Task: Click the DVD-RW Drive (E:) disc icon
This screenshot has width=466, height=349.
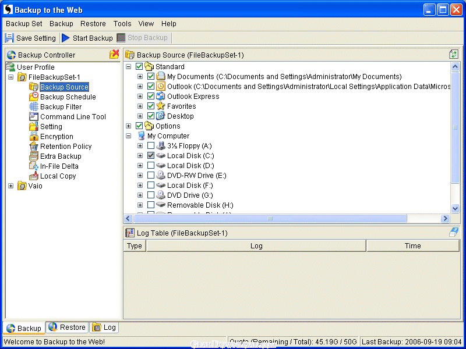Action: (x=161, y=176)
